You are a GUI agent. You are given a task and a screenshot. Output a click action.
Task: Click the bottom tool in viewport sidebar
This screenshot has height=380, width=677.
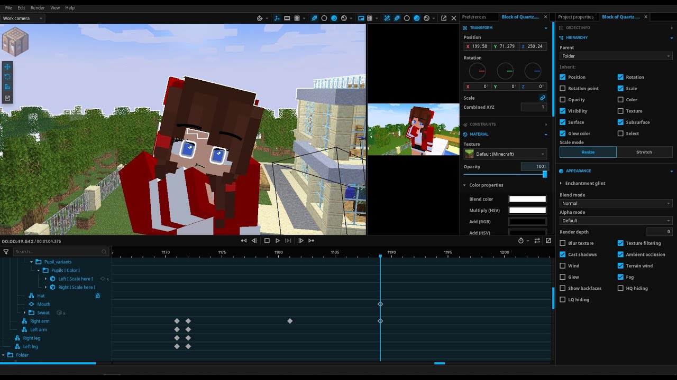click(x=7, y=98)
